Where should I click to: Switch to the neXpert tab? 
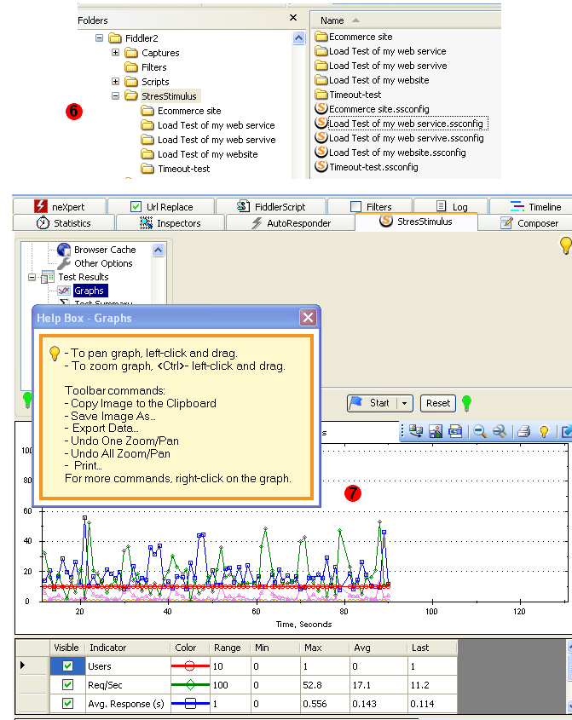coord(60,207)
